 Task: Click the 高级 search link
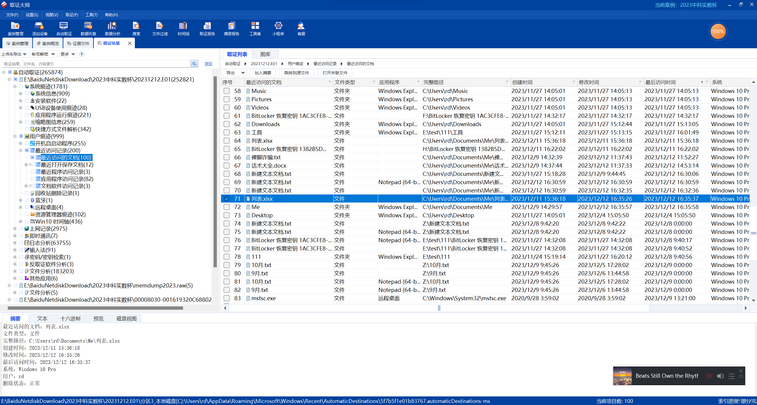208,64
